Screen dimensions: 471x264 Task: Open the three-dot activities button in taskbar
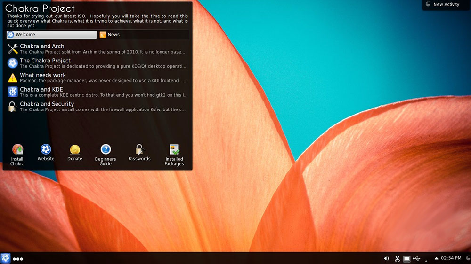[18, 259]
